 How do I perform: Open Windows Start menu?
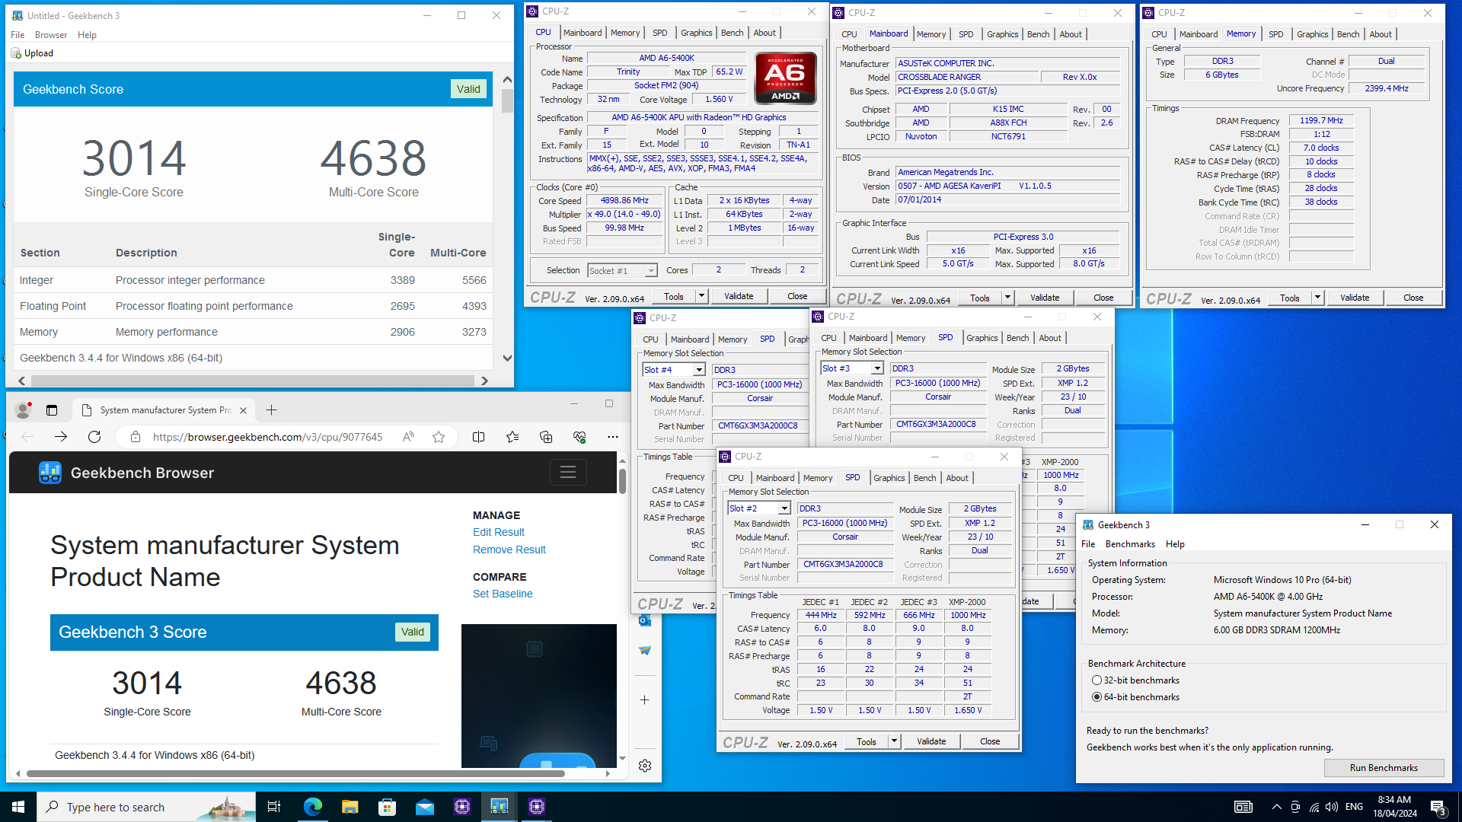18,807
